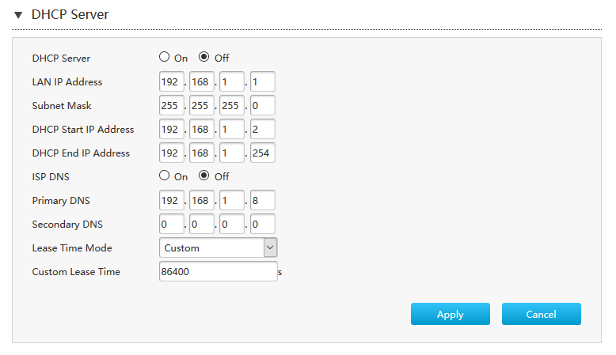The width and height of the screenshot is (616, 355).
Task: Turn DHCP Server On
Action: click(x=165, y=57)
